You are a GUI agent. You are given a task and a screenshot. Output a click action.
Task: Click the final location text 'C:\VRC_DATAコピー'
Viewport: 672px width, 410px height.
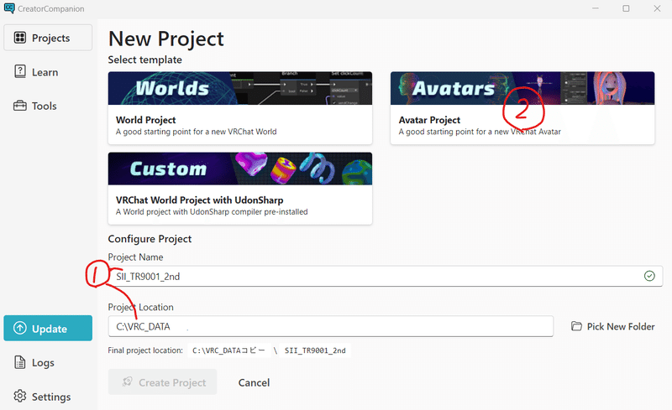pos(229,350)
